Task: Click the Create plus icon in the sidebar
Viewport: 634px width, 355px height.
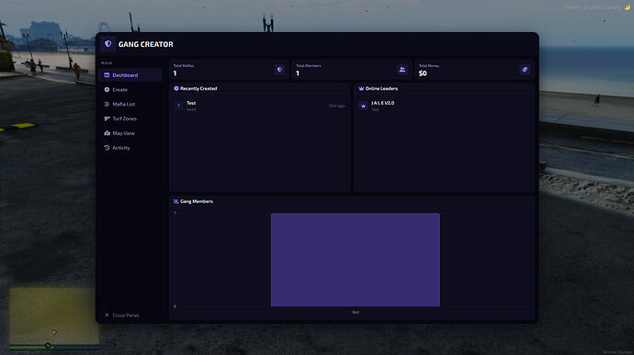Action: [107, 90]
